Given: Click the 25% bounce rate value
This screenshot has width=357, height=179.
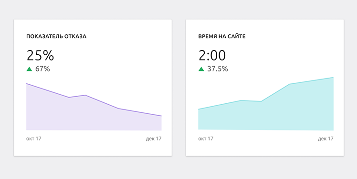Looking at the screenshot, I should click(x=40, y=55).
